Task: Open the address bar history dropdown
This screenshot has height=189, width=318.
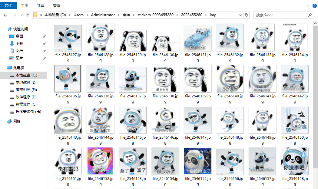Action: click(241, 15)
